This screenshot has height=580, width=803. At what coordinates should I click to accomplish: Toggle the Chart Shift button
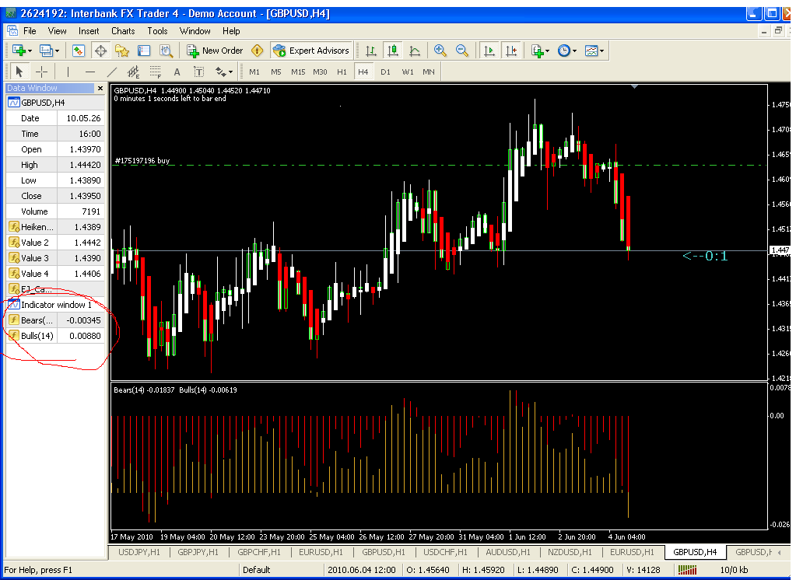pos(511,51)
